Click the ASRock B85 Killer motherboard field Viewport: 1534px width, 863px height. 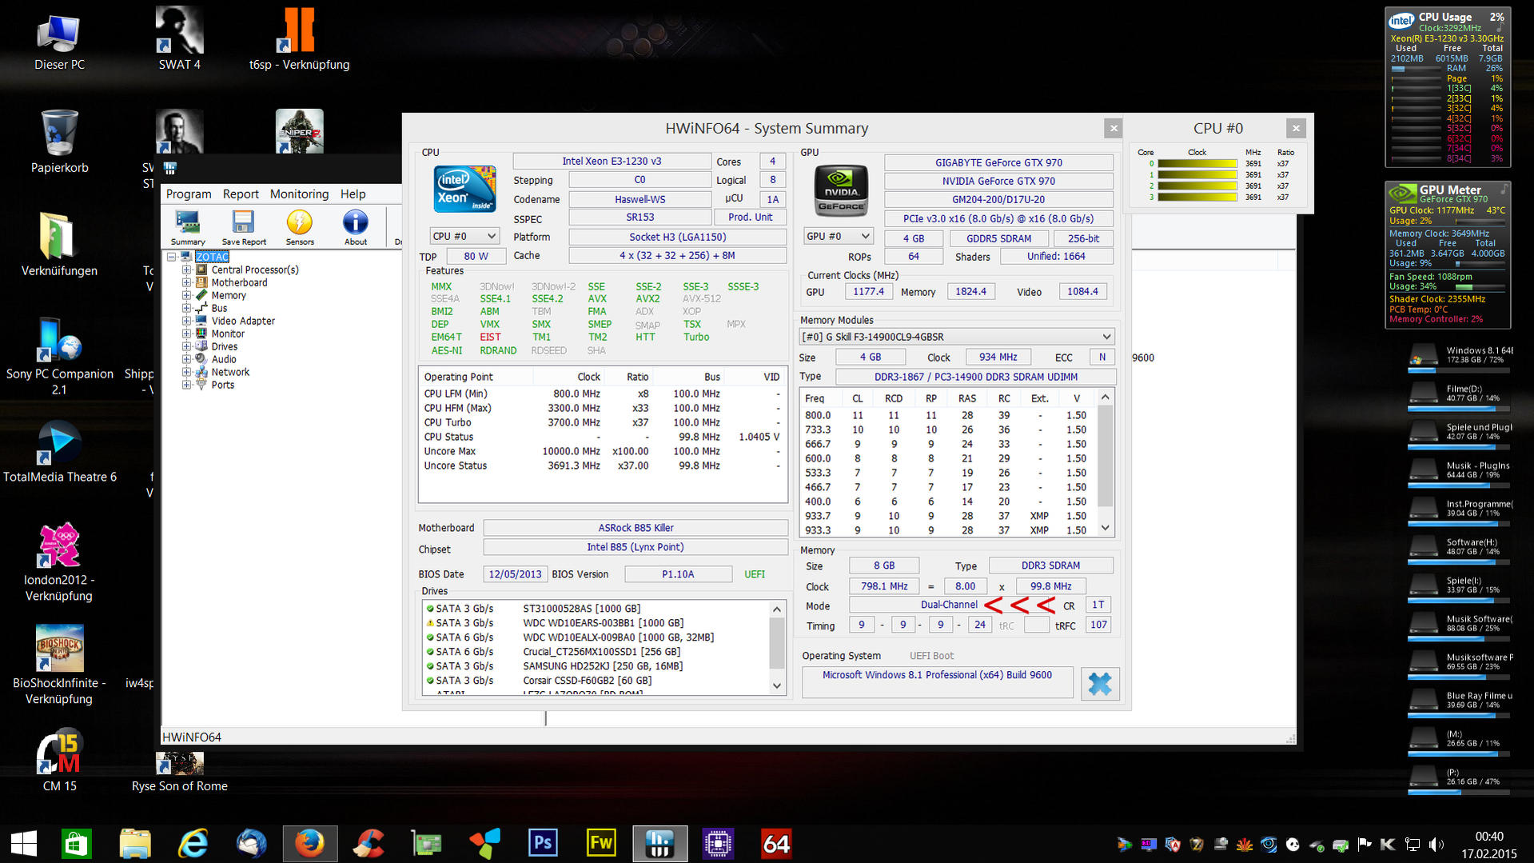pos(636,528)
